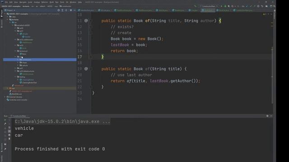The width and height of the screenshot is (289, 162).
Task: Click the green Run button in toolbar
Action: [x=221, y=6]
